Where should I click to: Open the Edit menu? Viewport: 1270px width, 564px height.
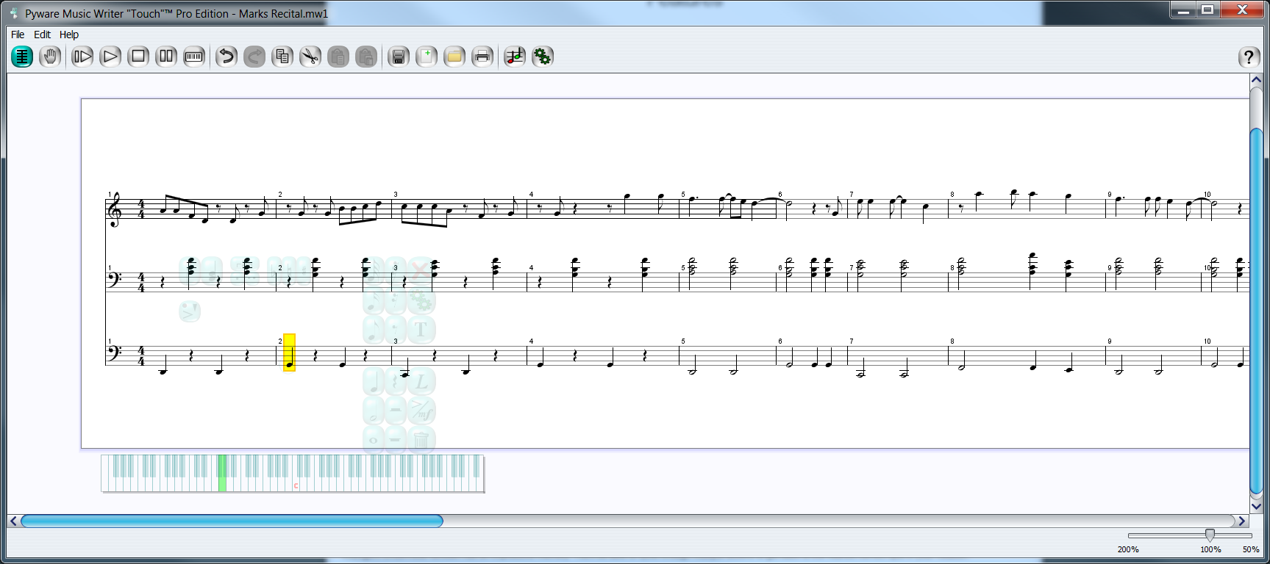pos(43,35)
